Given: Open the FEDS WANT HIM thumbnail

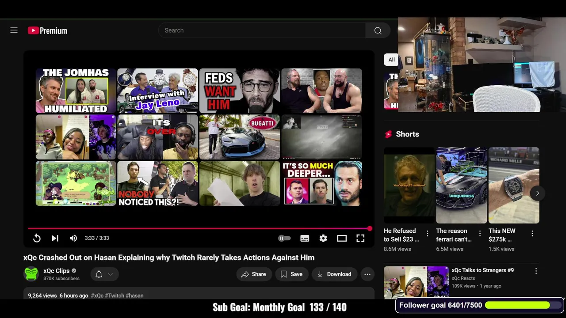Looking at the screenshot, I should (x=239, y=91).
